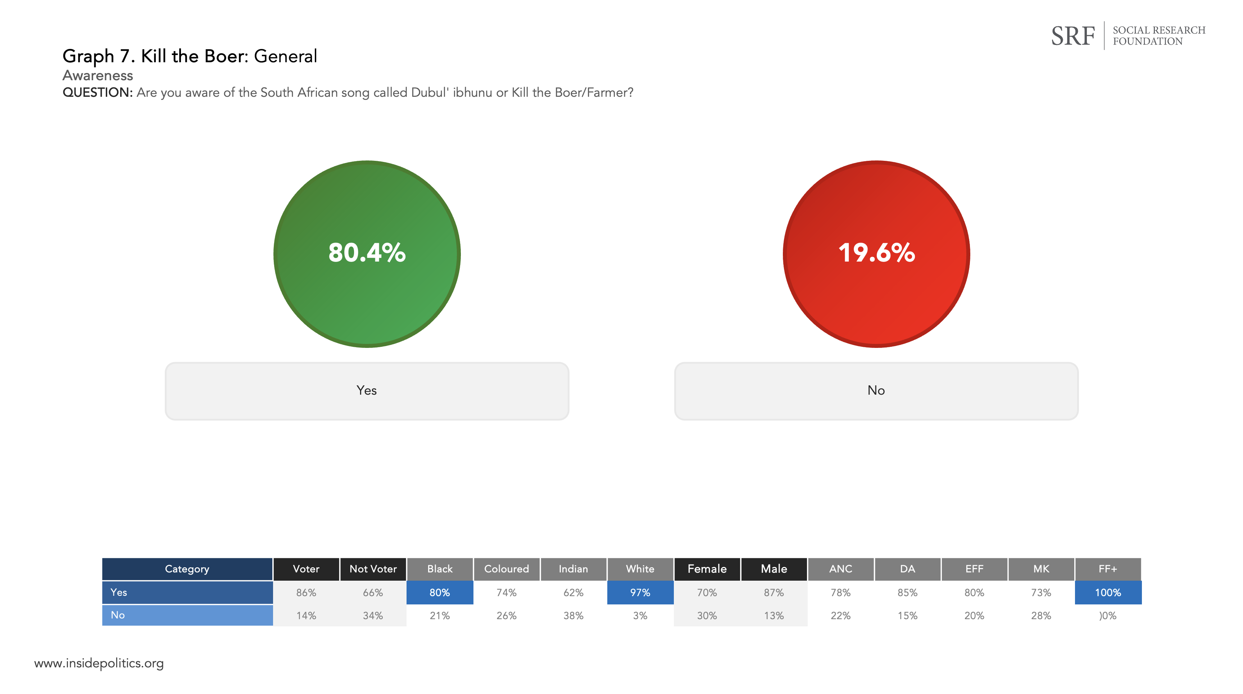
Task: Click the green 80.4% circle
Action: click(x=367, y=253)
